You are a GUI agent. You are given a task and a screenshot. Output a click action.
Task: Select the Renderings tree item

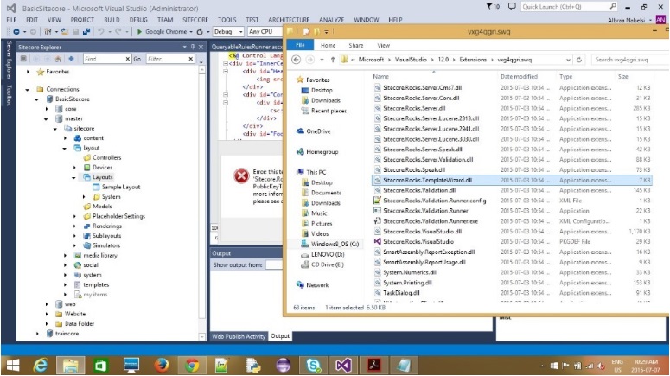pos(107,226)
